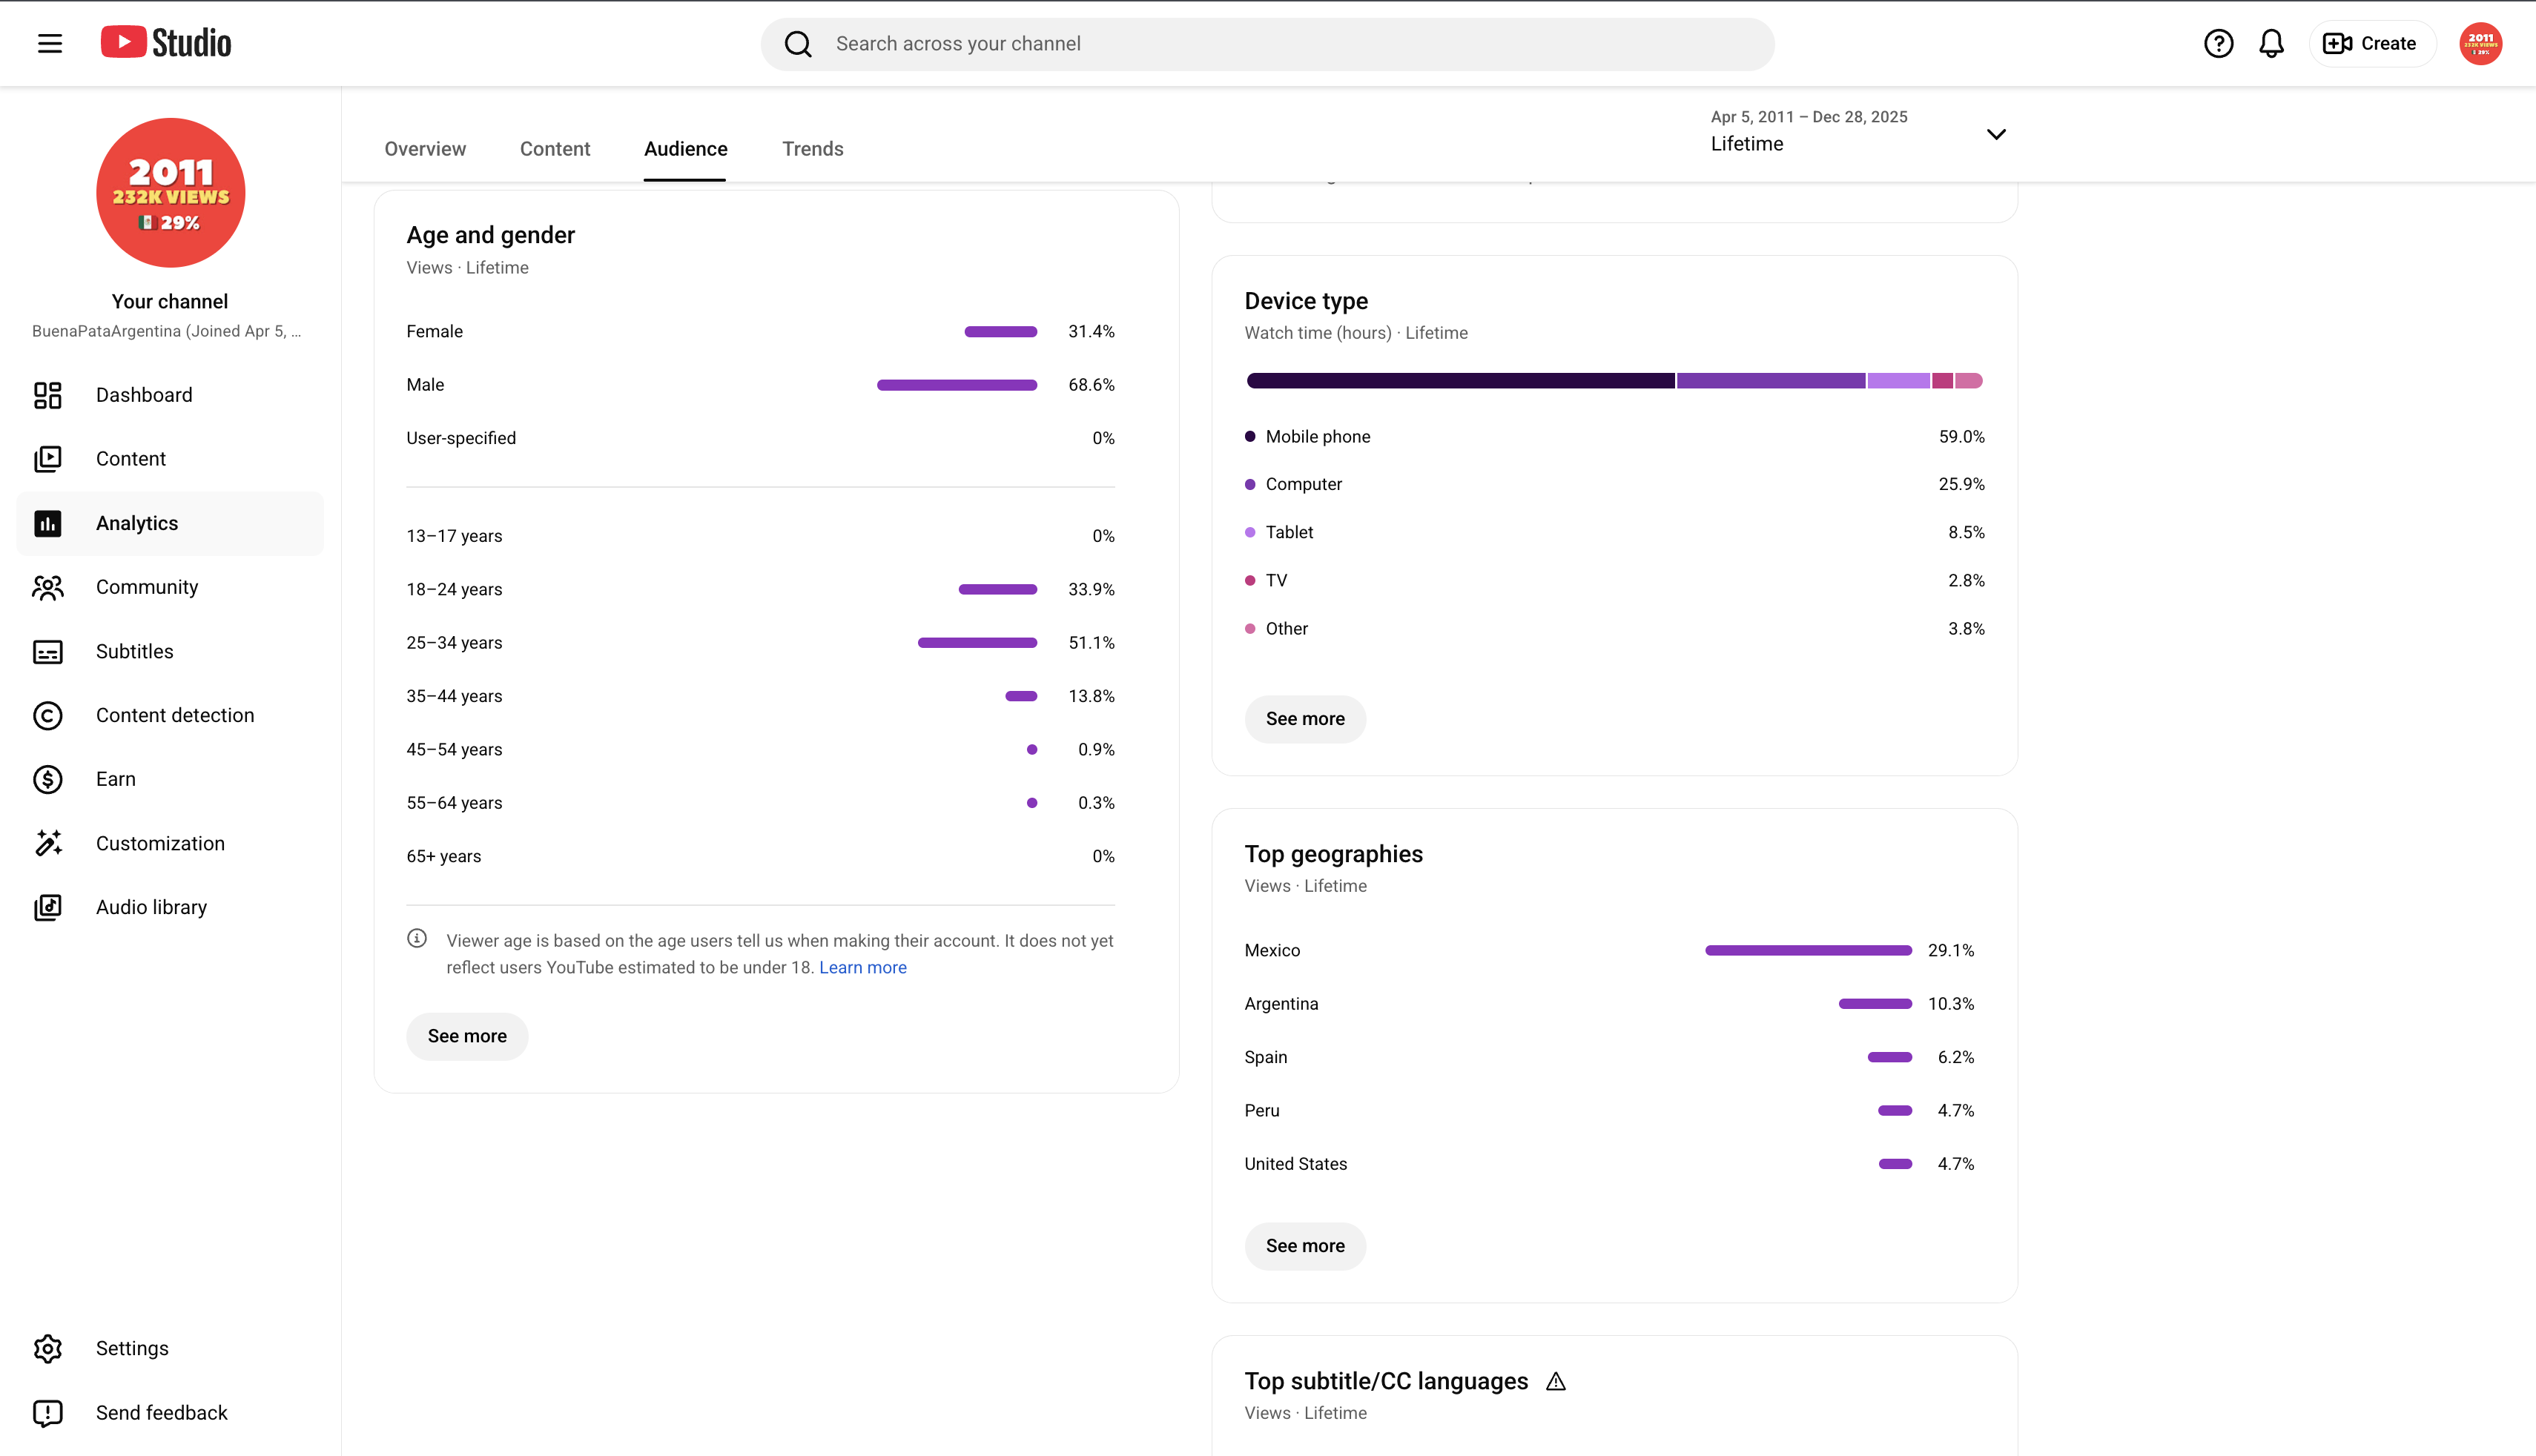Click See more under Age and gender
Image resolution: width=2536 pixels, height=1456 pixels.
[467, 1036]
